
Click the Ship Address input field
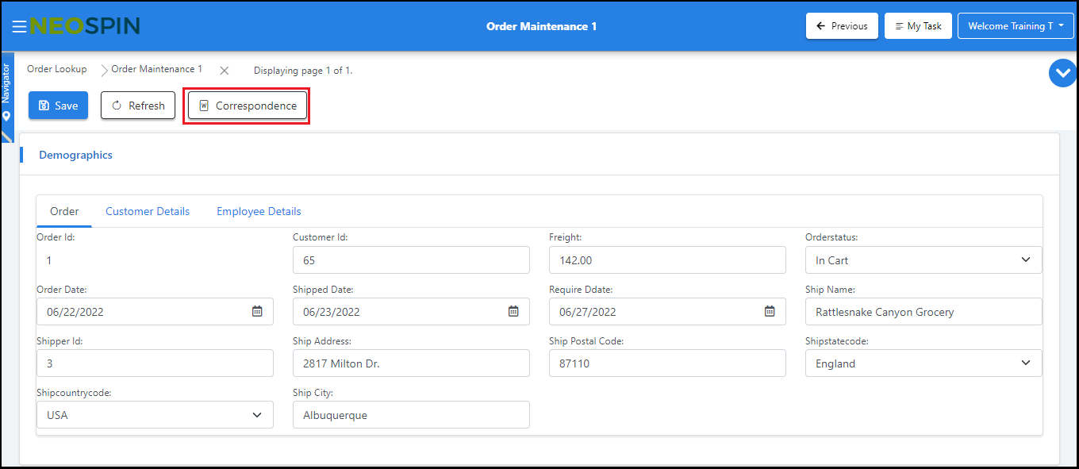point(411,363)
